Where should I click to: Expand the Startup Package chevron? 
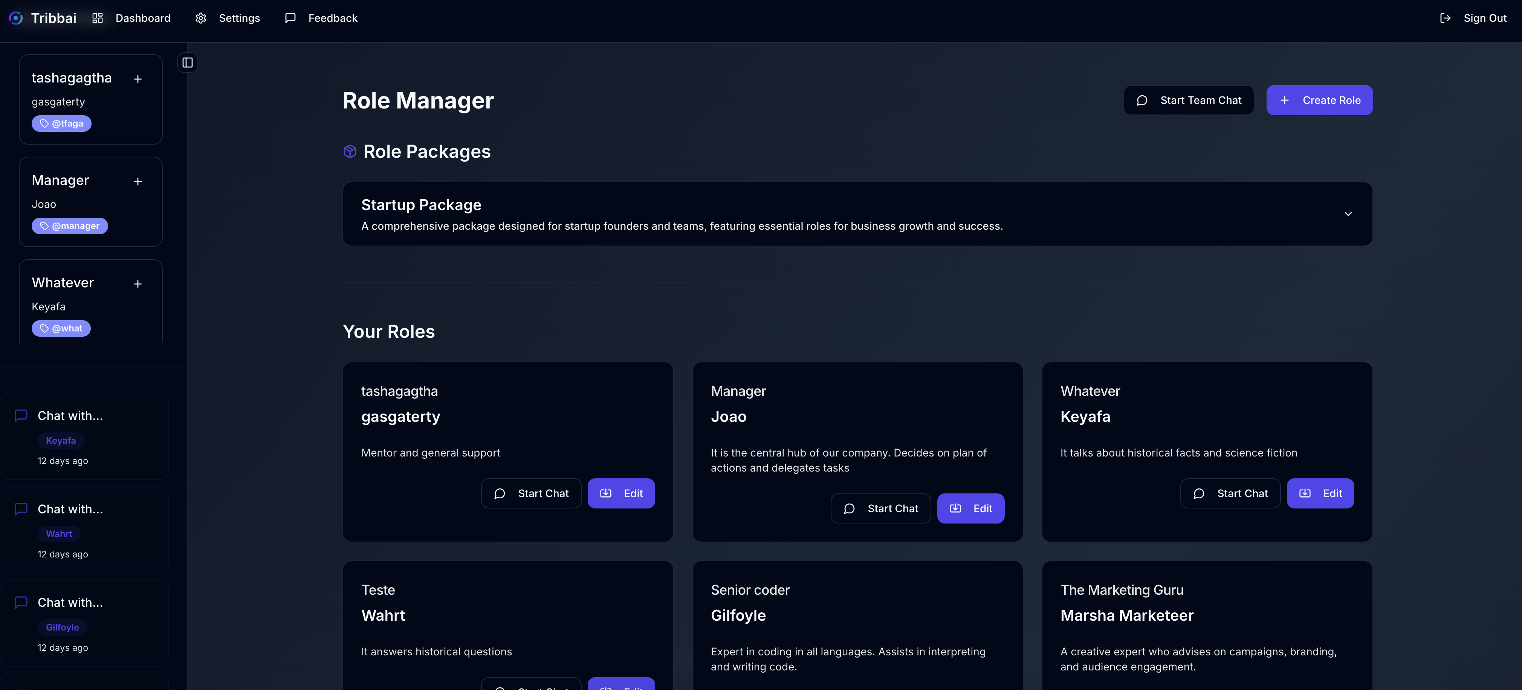tap(1348, 214)
